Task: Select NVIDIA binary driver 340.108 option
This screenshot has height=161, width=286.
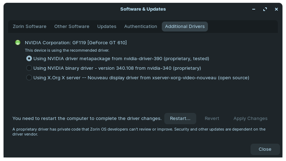Action: [29, 68]
